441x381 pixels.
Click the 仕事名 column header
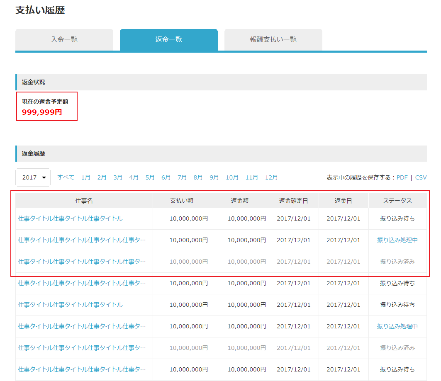tap(84, 201)
